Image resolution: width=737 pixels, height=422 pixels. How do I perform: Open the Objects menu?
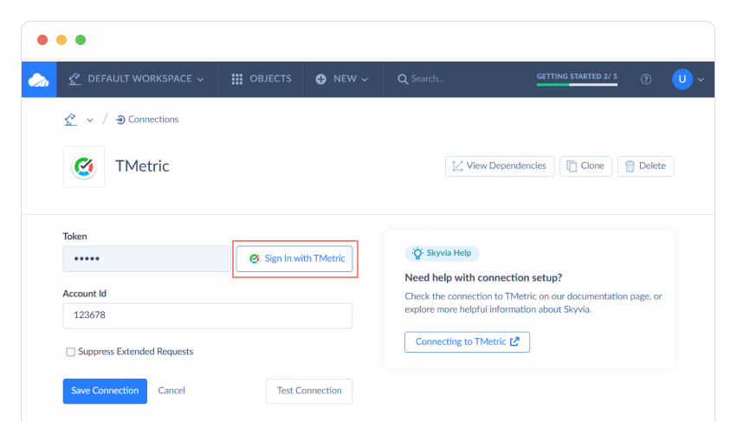click(262, 79)
